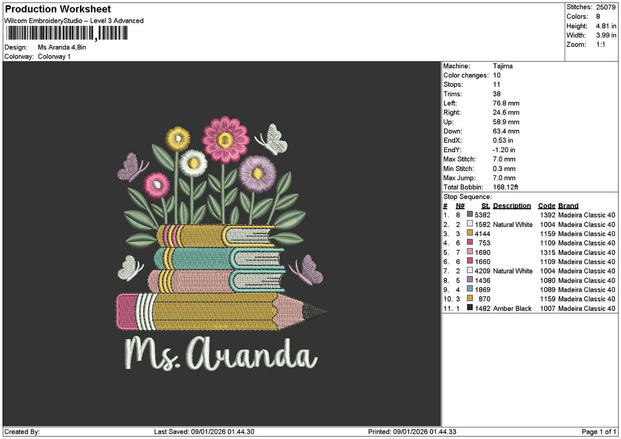Click the Colors value 8
The width and height of the screenshot is (621, 439).
(x=598, y=16)
